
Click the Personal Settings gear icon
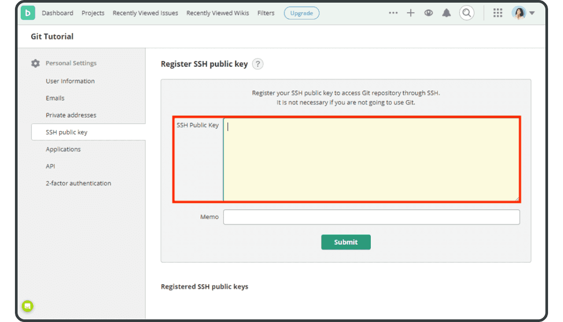point(35,63)
